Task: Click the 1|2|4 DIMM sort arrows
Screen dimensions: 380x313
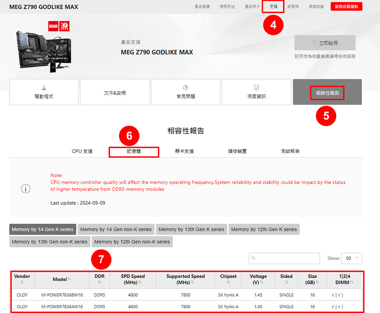Action: pyautogui.click(x=351, y=282)
